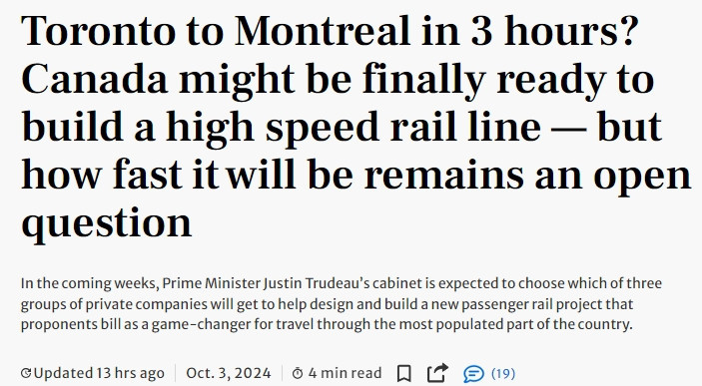The height and width of the screenshot is (386, 702).
Task: Click the refresh icon beside Updated
Action: [26, 373]
